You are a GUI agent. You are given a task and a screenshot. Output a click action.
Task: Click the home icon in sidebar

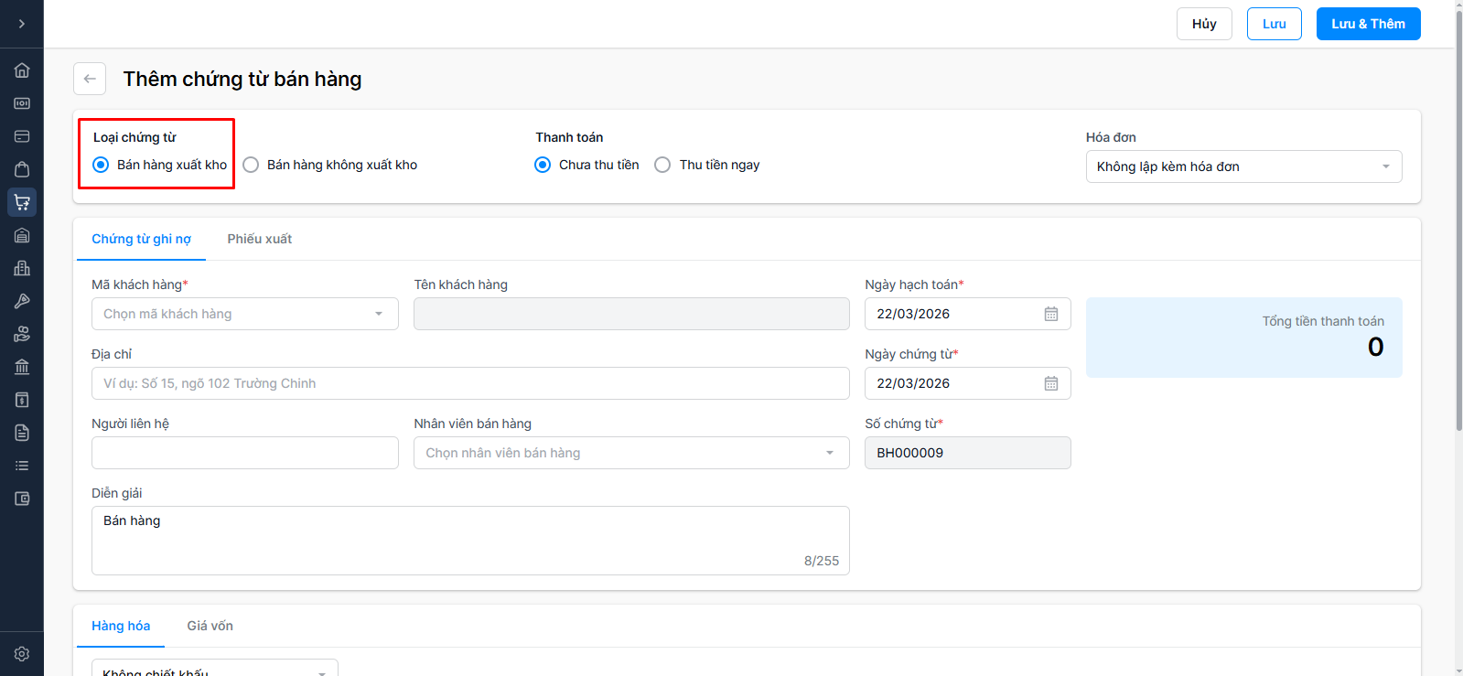[22, 70]
